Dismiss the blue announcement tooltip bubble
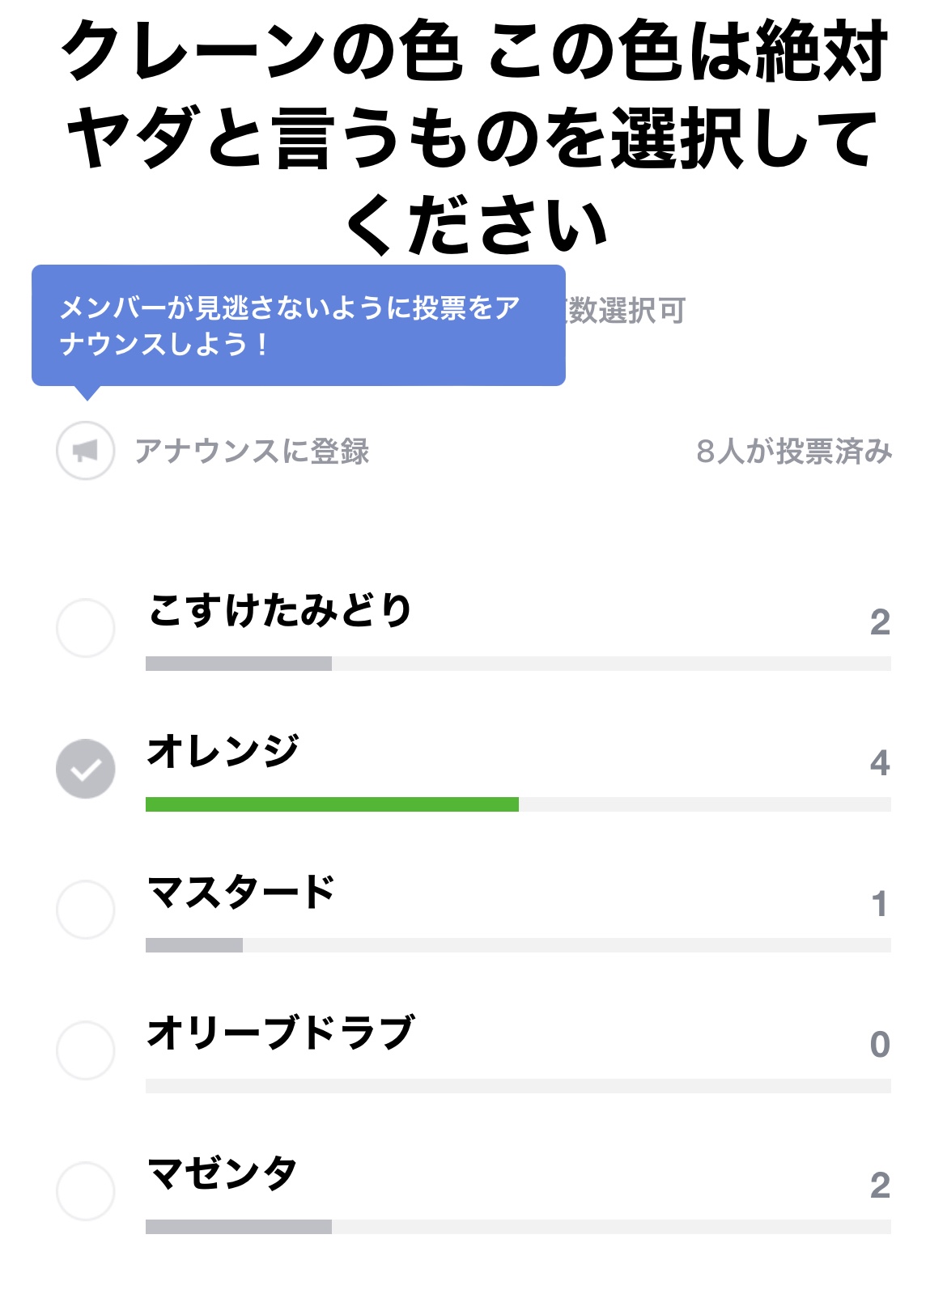Viewport: 947px width, 1294px height. (298, 325)
